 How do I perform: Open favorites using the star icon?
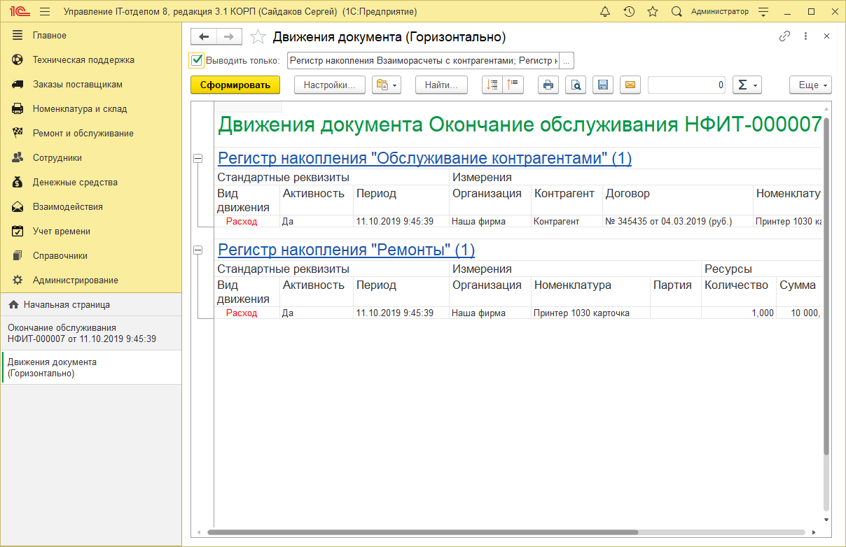tap(653, 11)
